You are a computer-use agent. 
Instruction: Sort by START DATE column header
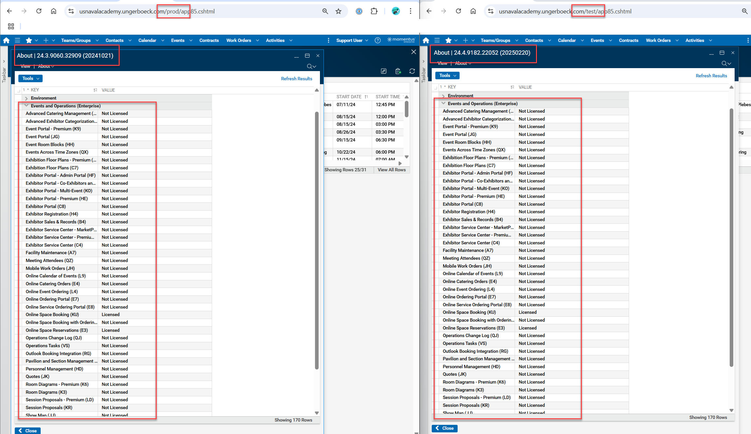(349, 97)
